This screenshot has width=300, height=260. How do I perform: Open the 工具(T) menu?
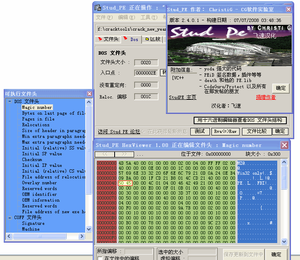point(149,17)
